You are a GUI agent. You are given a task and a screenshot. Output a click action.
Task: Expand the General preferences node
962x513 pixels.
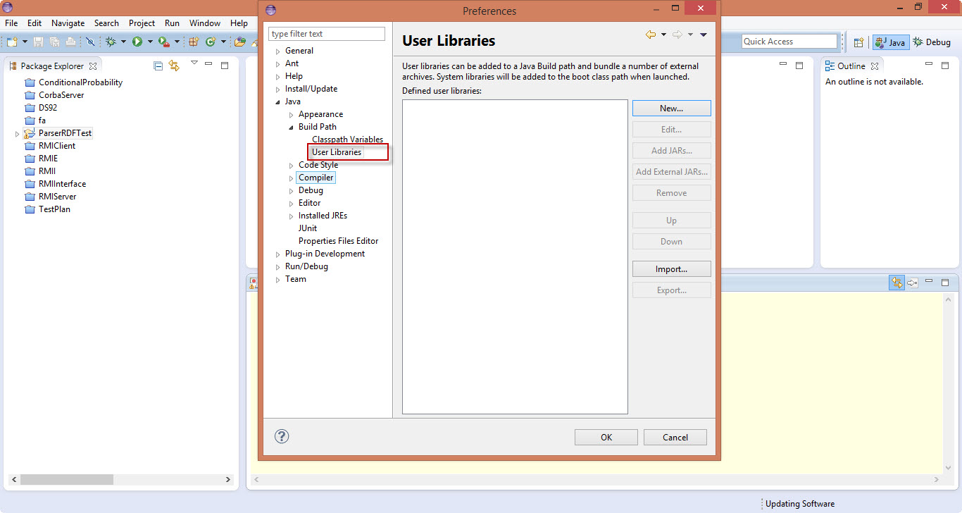click(x=278, y=51)
